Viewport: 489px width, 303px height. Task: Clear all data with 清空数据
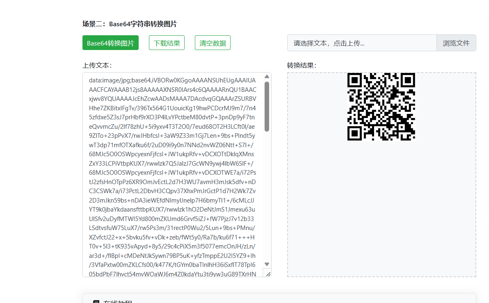tap(213, 43)
